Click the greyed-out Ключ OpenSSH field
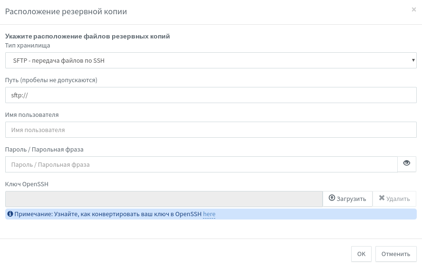 point(164,199)
